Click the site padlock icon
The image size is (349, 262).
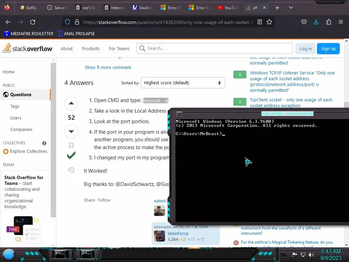(77, 22)
